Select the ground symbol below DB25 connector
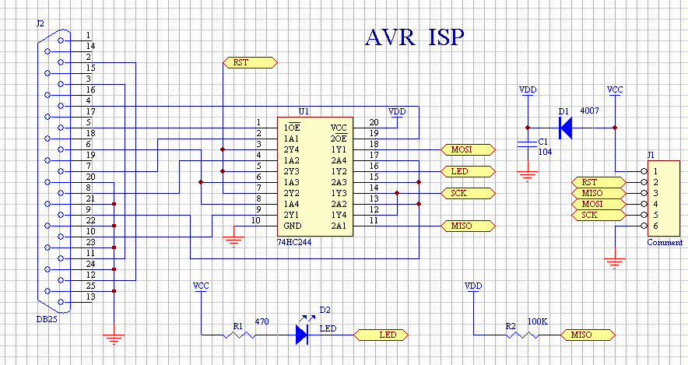 [114, 337]
